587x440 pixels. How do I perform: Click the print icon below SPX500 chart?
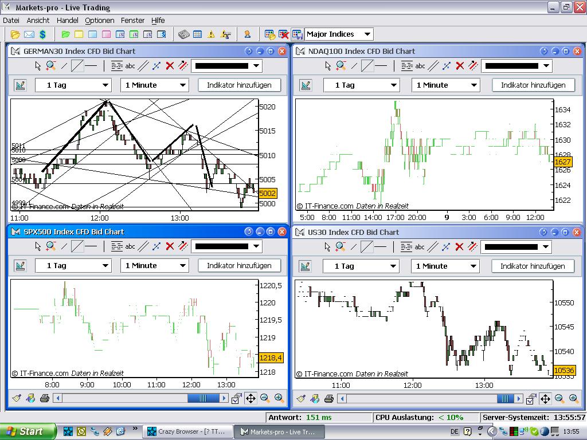(x=45, y=398)
